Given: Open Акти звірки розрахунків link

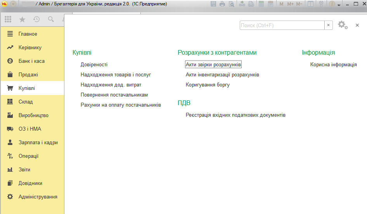Looking at the screenshot, I should (x=213, y=65).
